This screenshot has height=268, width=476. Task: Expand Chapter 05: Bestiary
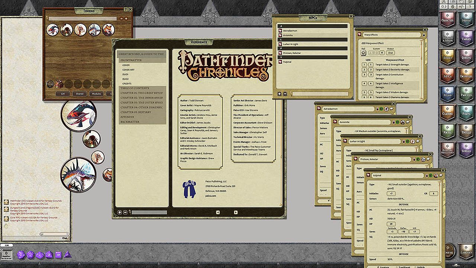coord(142,112)
